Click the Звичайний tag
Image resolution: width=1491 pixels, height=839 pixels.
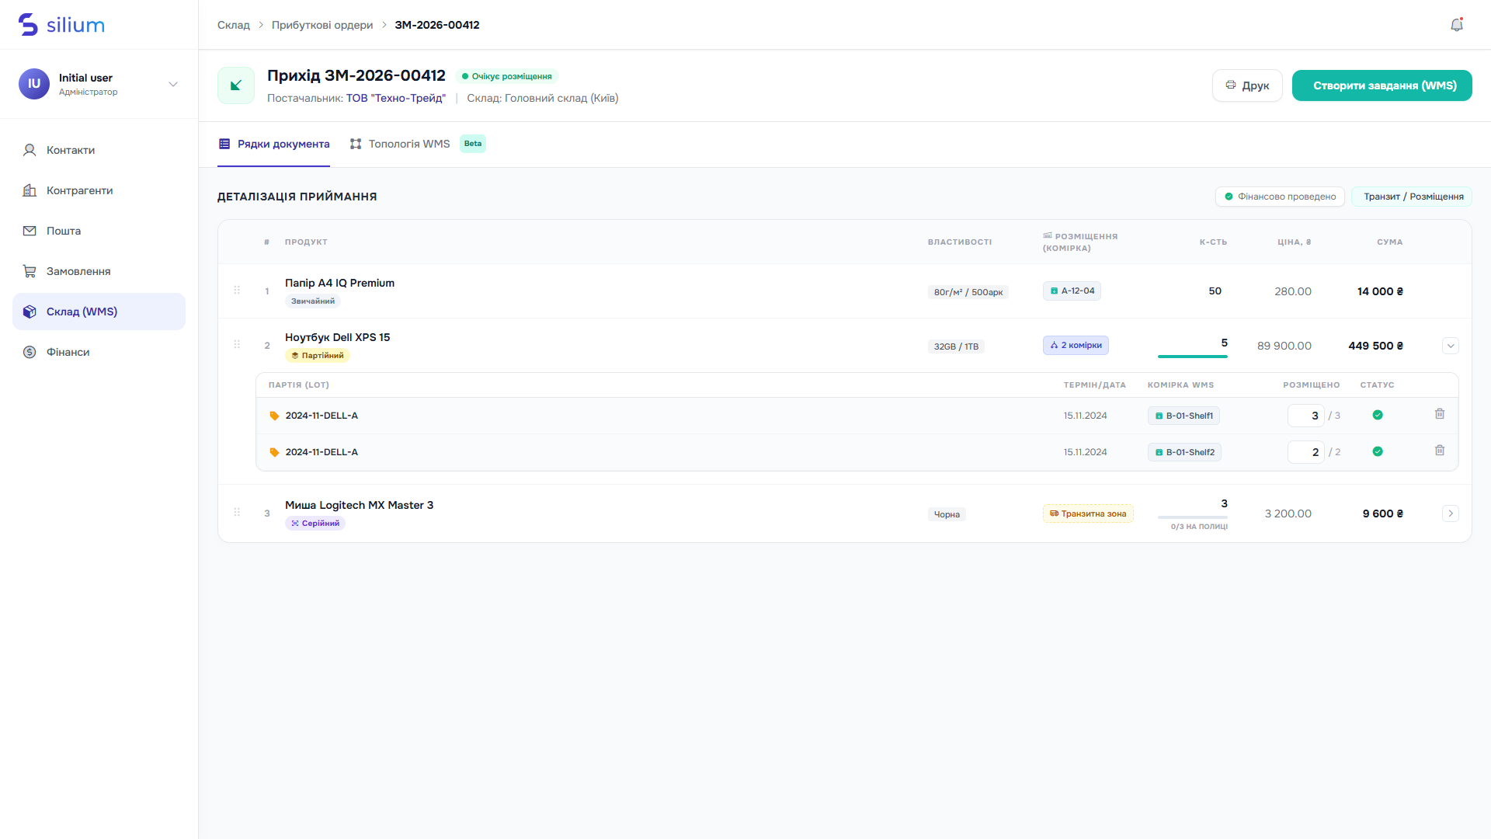click(x=313, y=301)
